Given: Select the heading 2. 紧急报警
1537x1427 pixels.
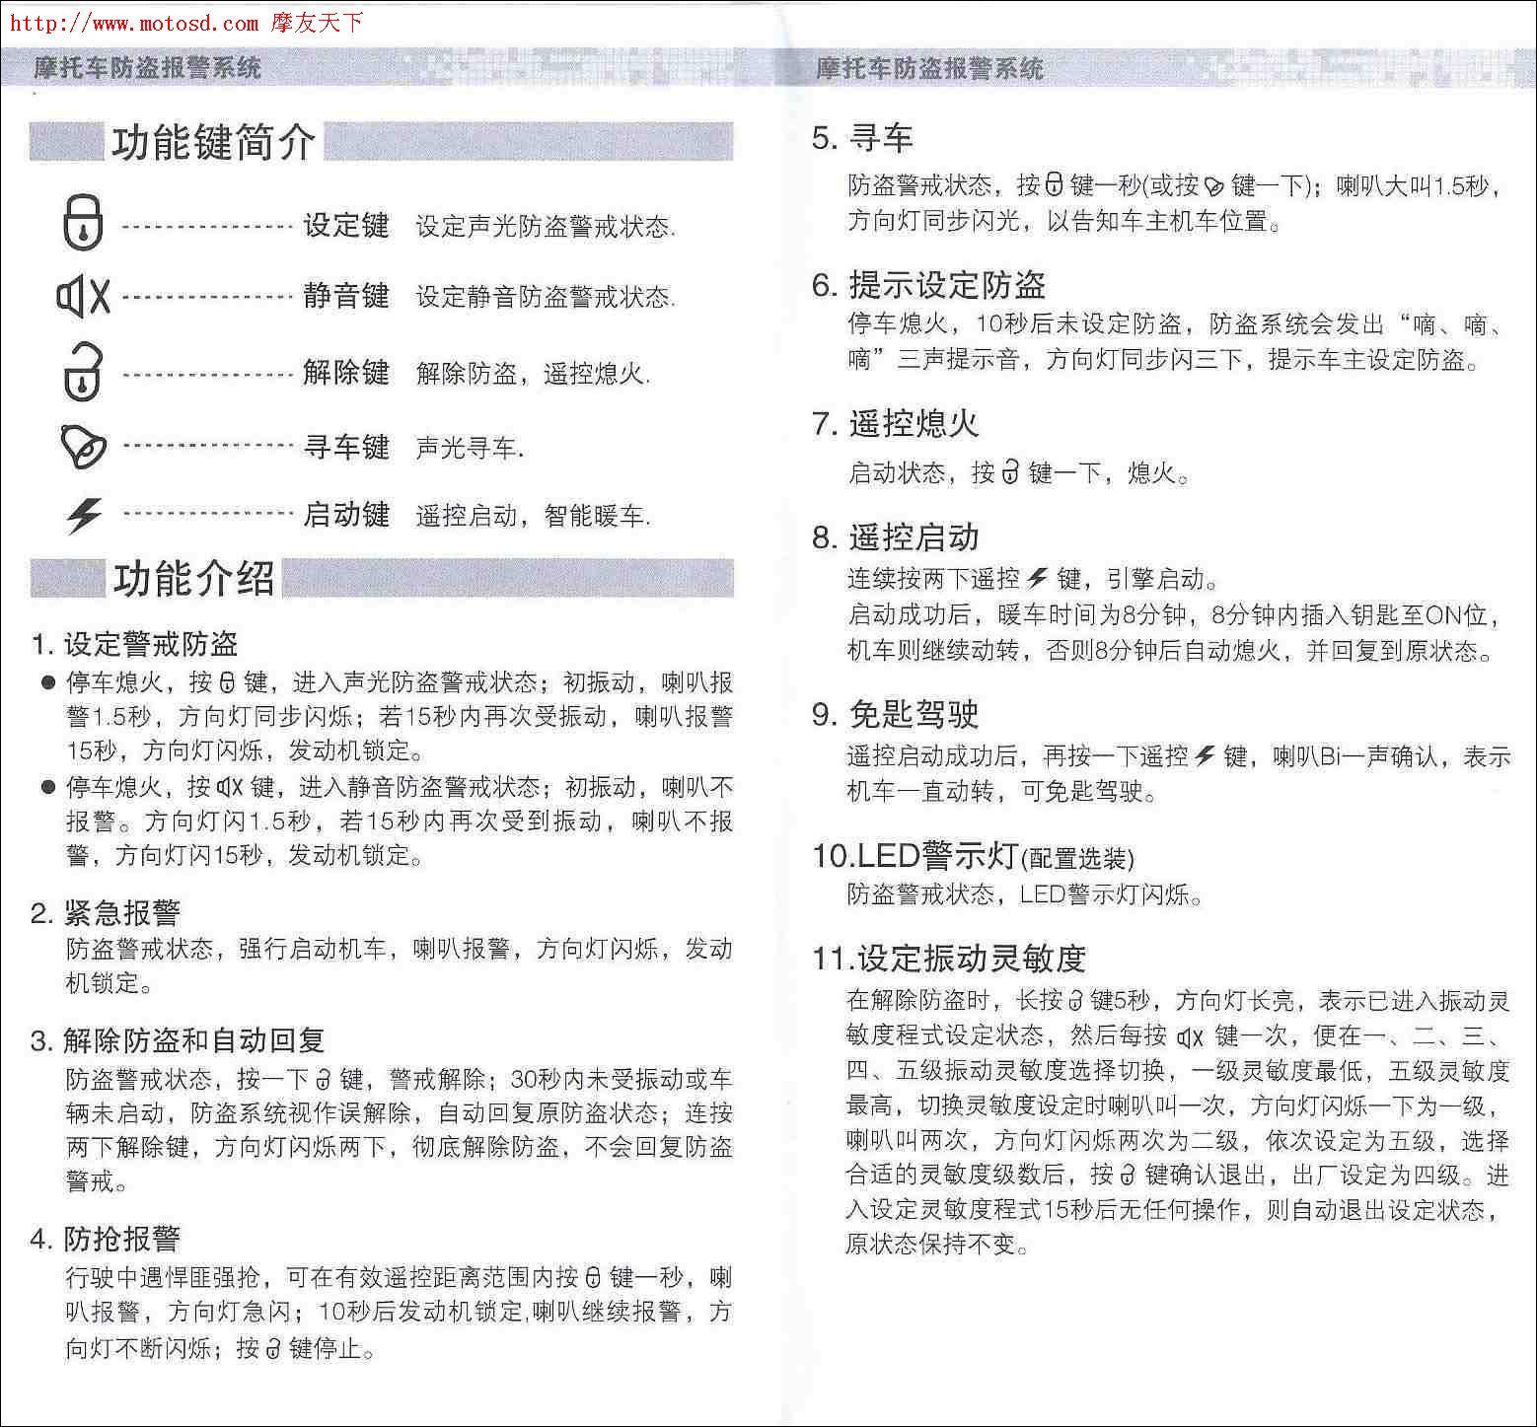Looking at the screenshot, I should (106, 913).
